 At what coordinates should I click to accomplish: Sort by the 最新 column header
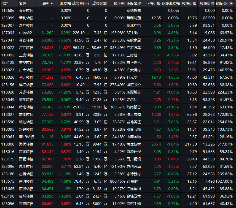46,3
